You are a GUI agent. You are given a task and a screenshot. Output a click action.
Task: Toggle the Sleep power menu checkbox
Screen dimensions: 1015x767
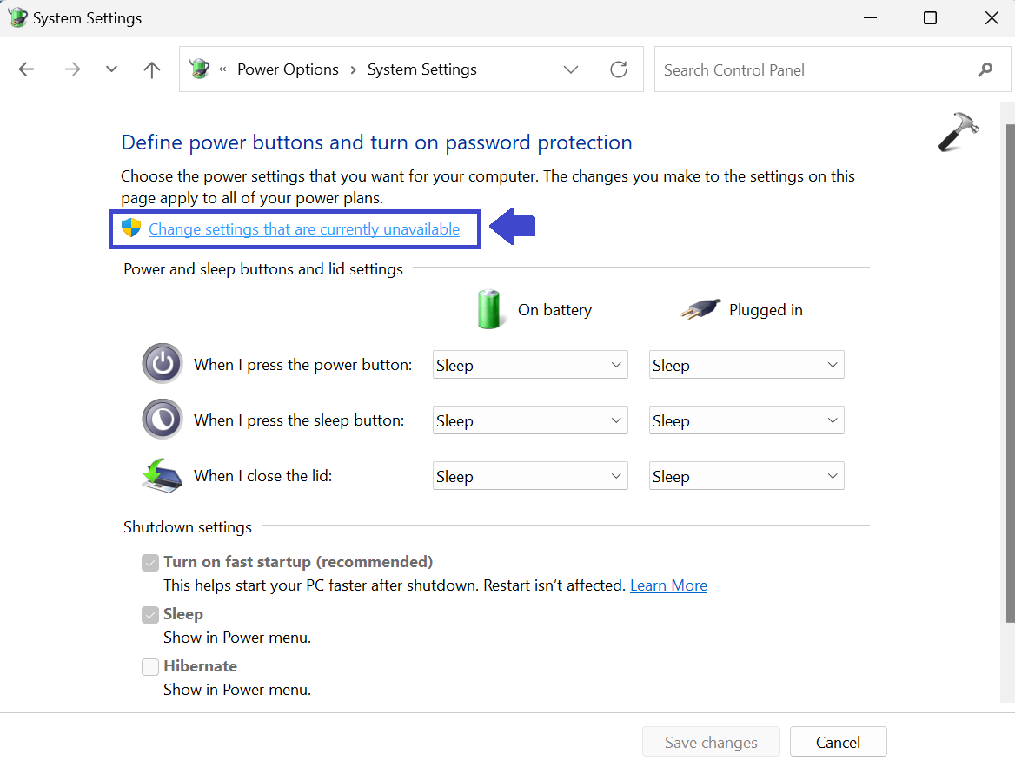pos(150,615)
